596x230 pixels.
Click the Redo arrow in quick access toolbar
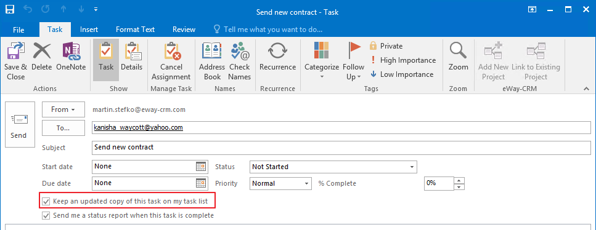[46, 9]
